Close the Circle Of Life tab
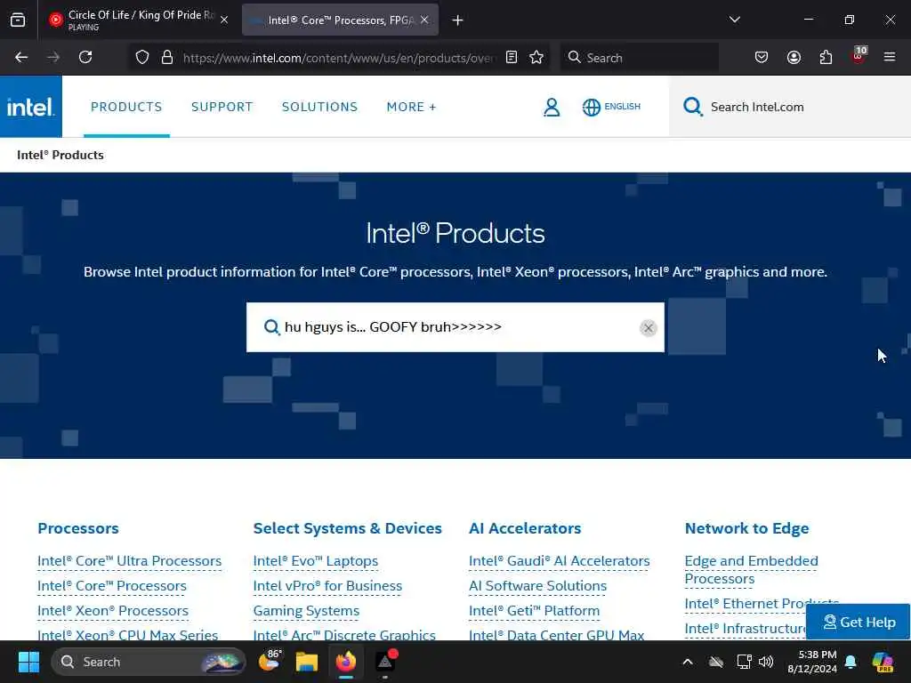911x683 pixels. point(224,20)
